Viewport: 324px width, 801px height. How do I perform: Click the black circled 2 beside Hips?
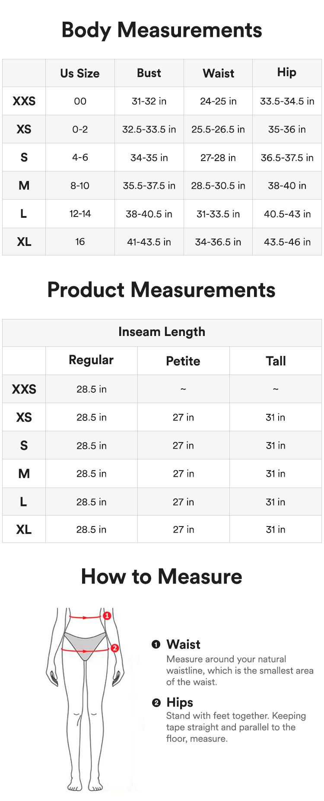point(156,703)
